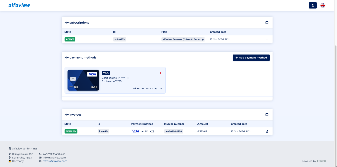
Task: Download invoice inv-449 file
Action: 267,131
